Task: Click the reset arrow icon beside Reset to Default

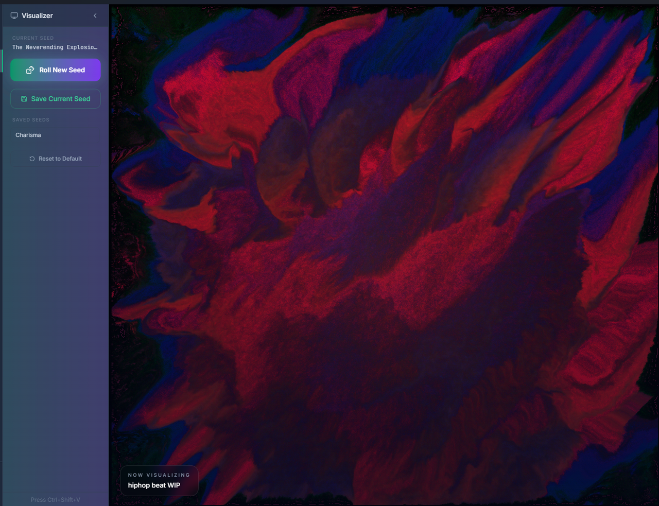Action: click(x=32, y=159)
